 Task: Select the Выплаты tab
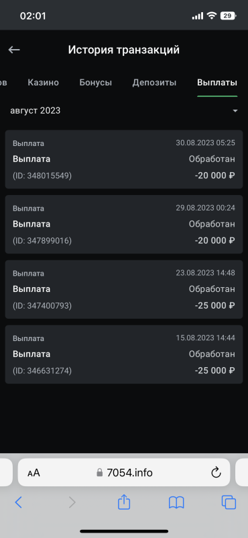217,82
